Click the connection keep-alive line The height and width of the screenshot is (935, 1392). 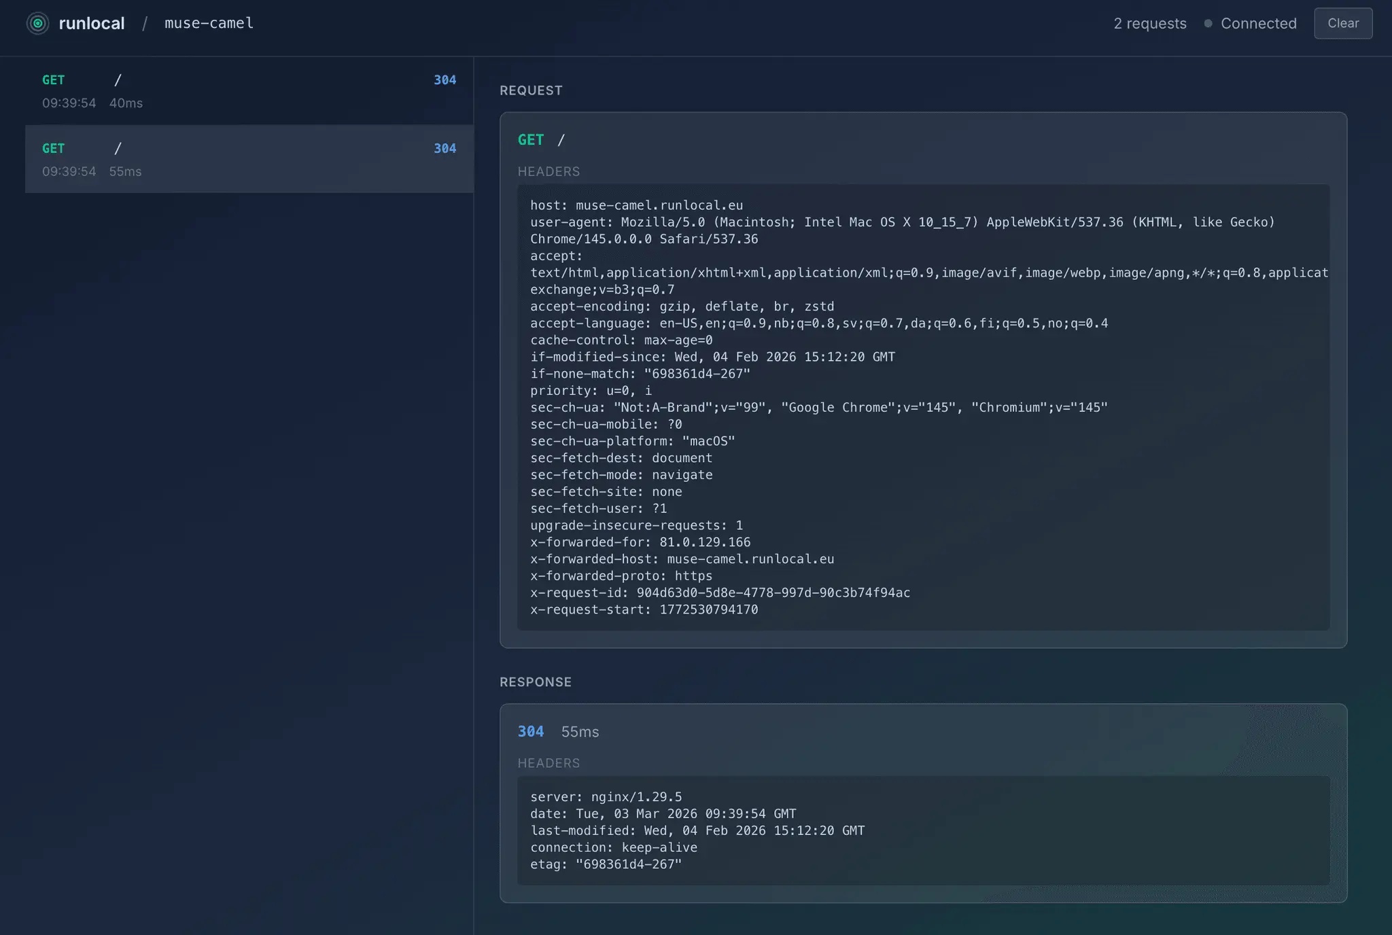pyautogui.click(x=614, y=847)
